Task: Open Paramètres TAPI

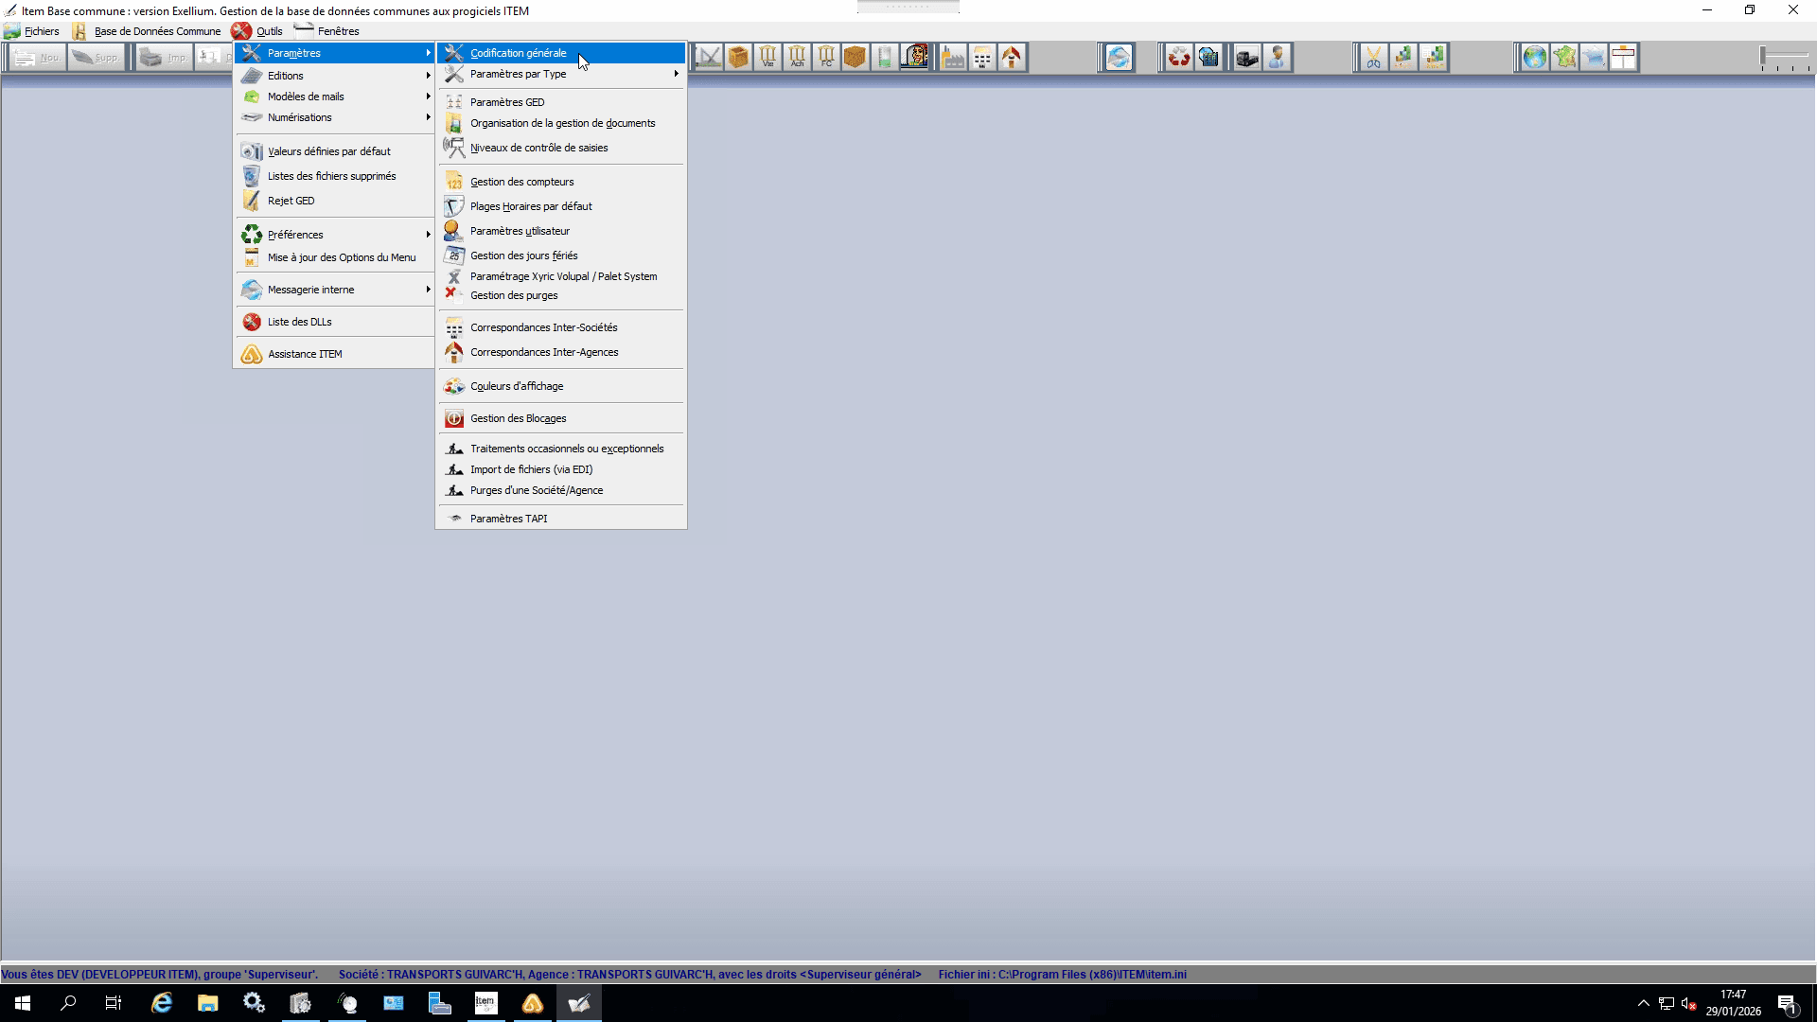Action: click(x=561, y=519)
